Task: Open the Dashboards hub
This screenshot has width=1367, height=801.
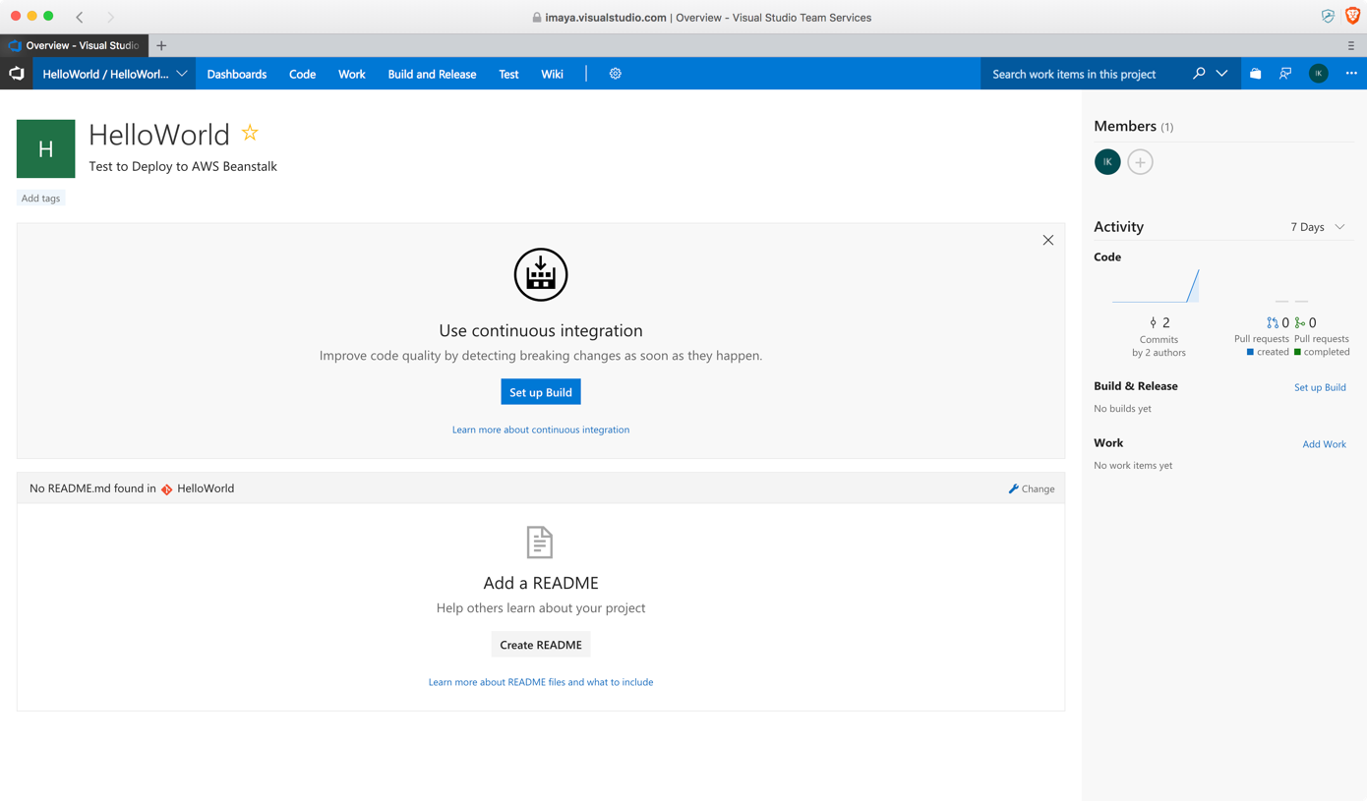Action: click(237, 74)
